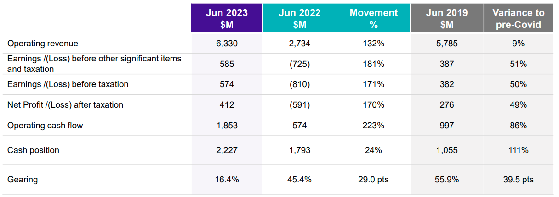
Task: Click the Movement % column header
Action: point(373,18)
